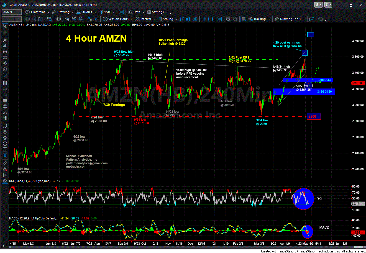Switch to OHLC bar chart style icon
This screenshot has width=366, height=253.
point(182,19)
